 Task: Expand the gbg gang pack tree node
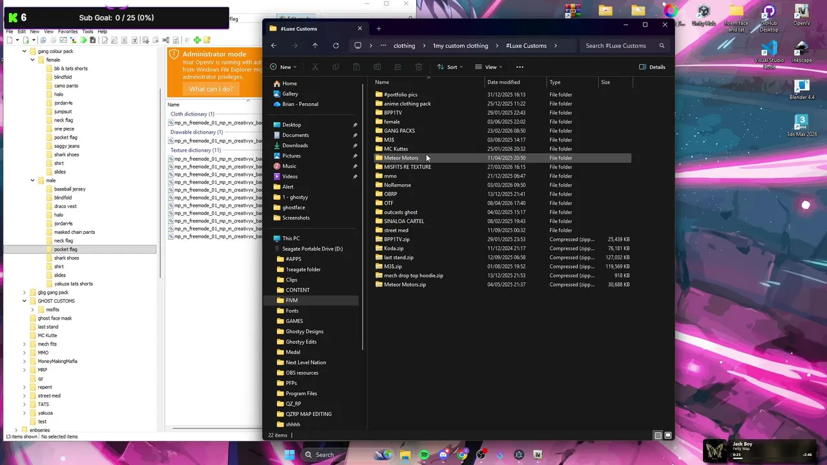tap(25, 293)
